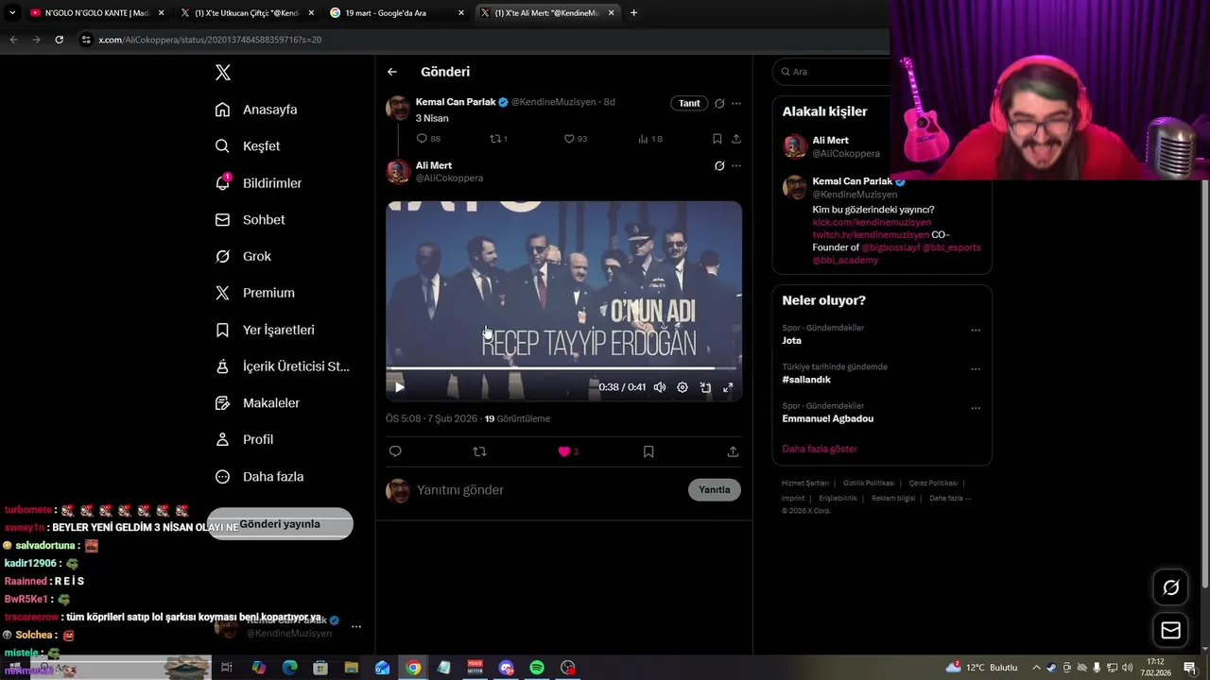Repost icon under Ali Mert post
The width and height of the screenshot is (1210, 680).
(479, 451)
